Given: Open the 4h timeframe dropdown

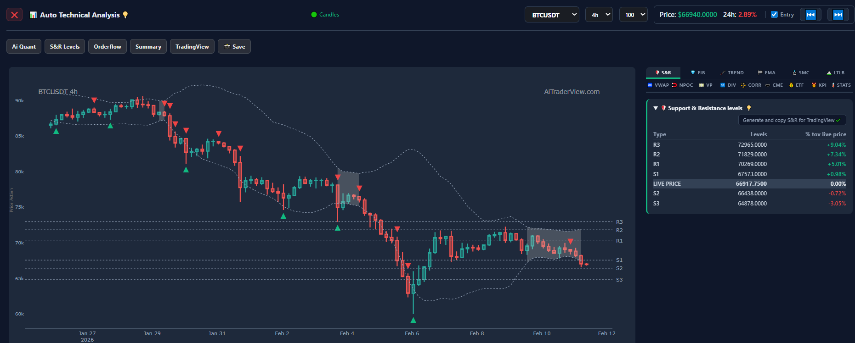Looking at the screenshot, I should pos(599,15).
